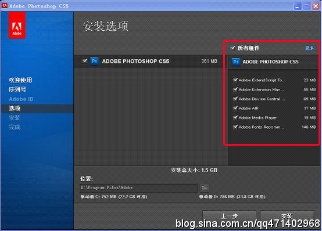This screenshot has height=231, width=322.
Task: Uncheck the Adobe AIR component
Action: coord(235,108)
